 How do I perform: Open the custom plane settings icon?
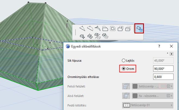139,29
